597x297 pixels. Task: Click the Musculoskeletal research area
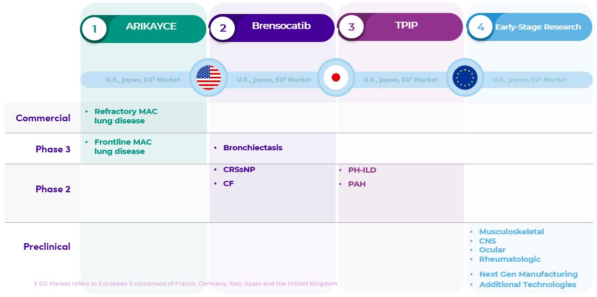(x=511, y=232)
